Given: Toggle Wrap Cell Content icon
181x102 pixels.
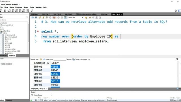Looking at the screenshot, I should tap(89, 59).
